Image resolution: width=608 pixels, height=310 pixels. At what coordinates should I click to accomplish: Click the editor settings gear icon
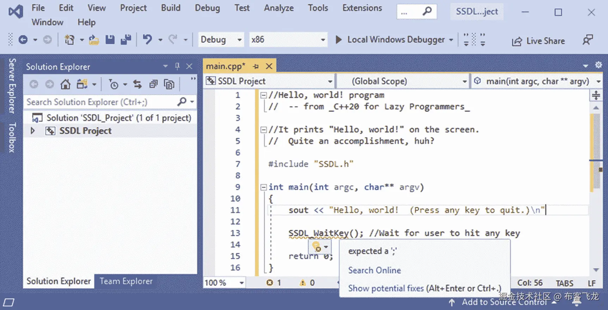[598, 65]
